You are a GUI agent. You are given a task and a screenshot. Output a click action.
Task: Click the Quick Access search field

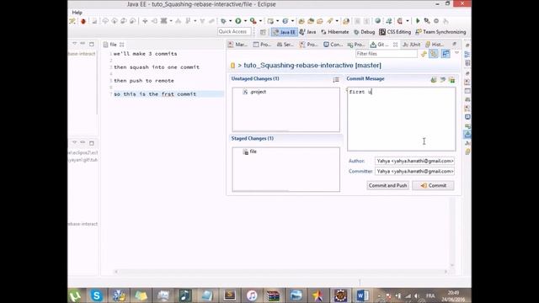point(234,32)
